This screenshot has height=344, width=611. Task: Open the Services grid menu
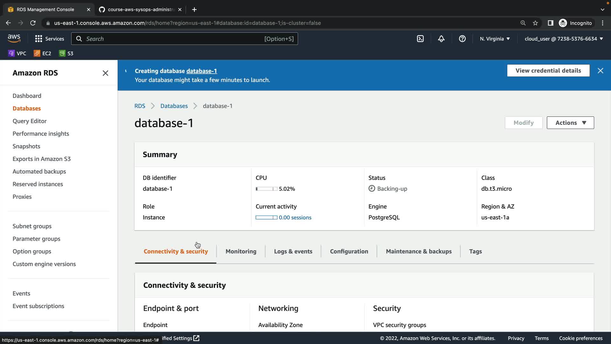49,39
